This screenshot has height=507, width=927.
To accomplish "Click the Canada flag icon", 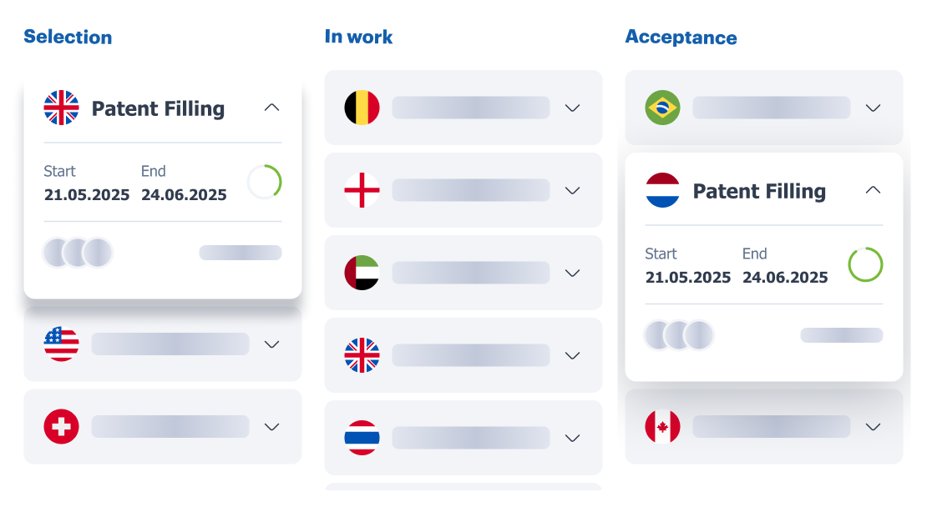I will [662, 426].
